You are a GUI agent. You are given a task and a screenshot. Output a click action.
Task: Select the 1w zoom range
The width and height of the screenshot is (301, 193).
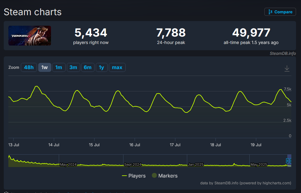pyautogui.click(x=44, y=67)
